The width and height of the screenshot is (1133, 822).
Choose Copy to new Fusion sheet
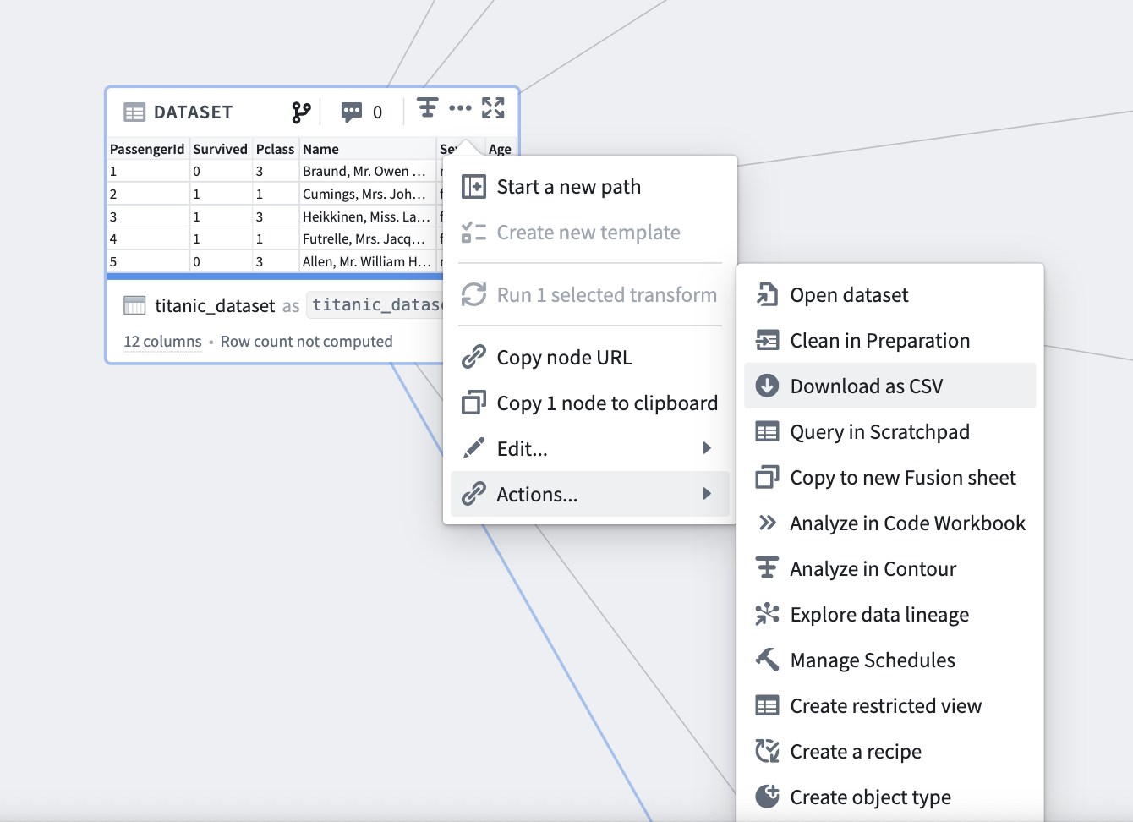click(890, 477)
